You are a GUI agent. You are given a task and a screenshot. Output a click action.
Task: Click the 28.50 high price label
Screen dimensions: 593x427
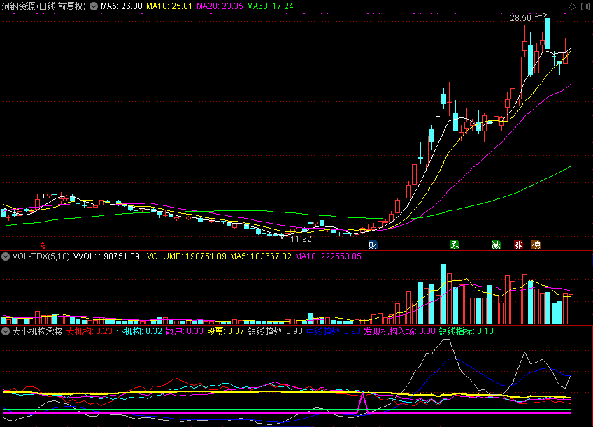[520, 18]
